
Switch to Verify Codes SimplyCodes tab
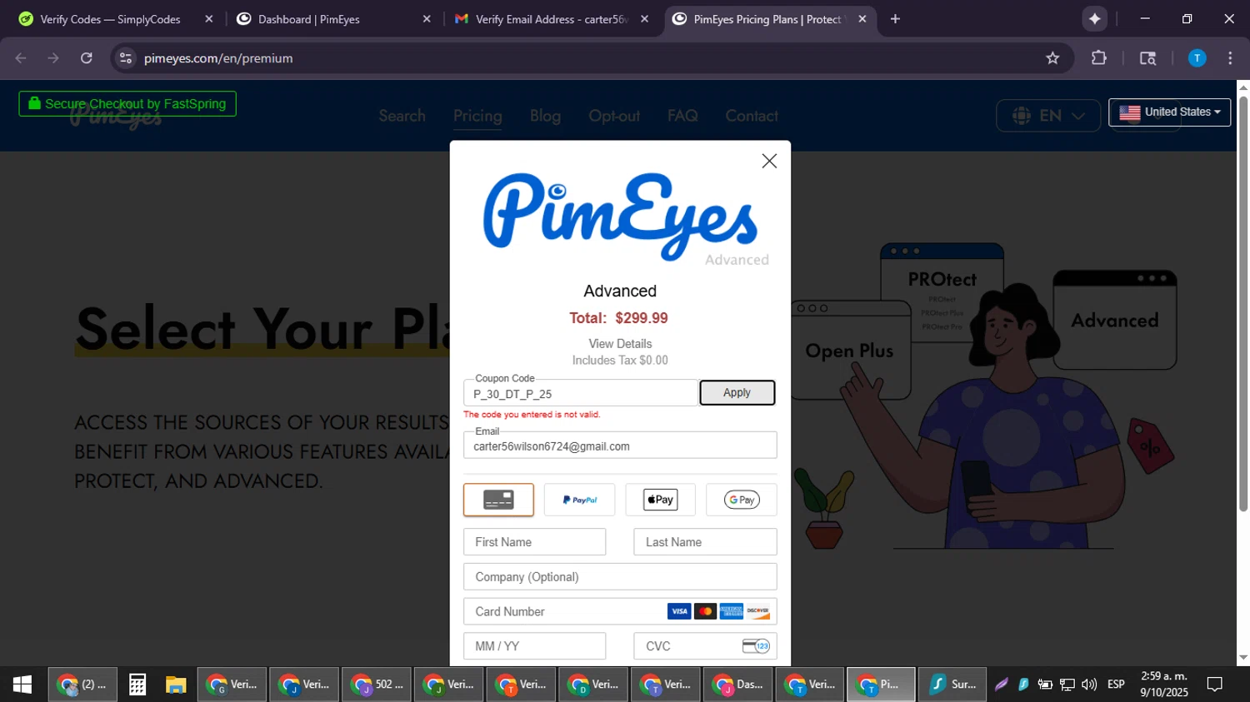coord(110,19)
